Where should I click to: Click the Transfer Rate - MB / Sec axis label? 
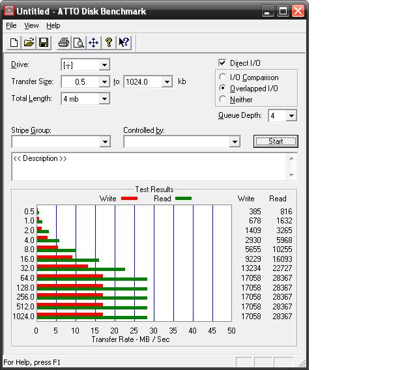click(x=130, y=339)
